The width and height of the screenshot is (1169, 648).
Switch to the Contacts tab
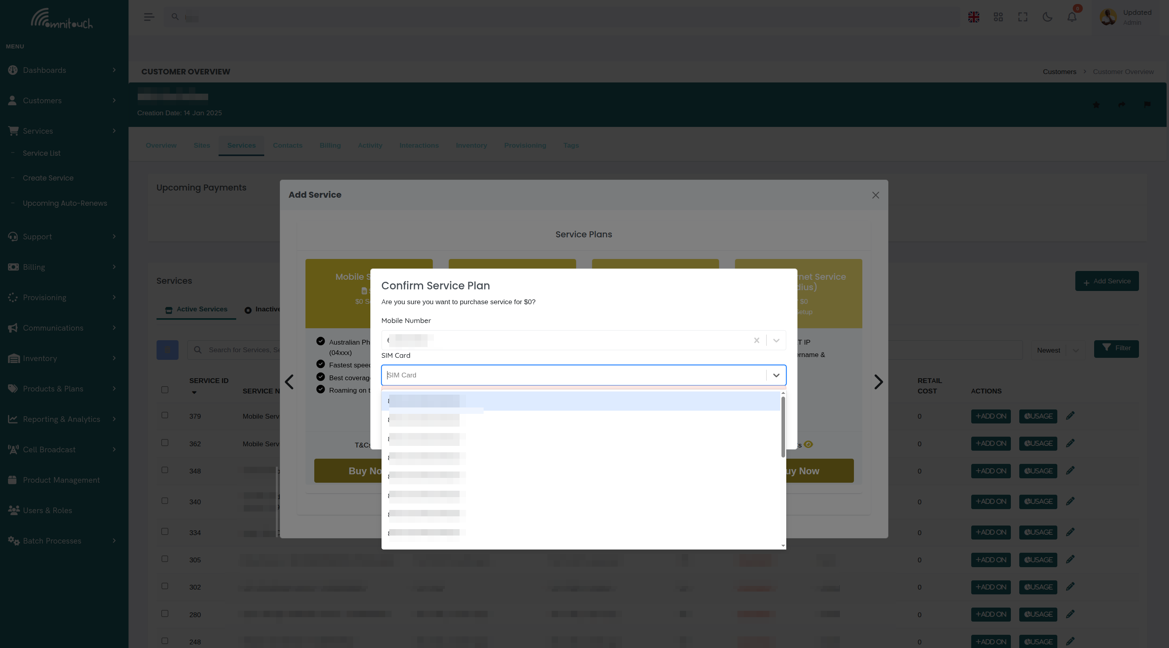pos(288,145)
